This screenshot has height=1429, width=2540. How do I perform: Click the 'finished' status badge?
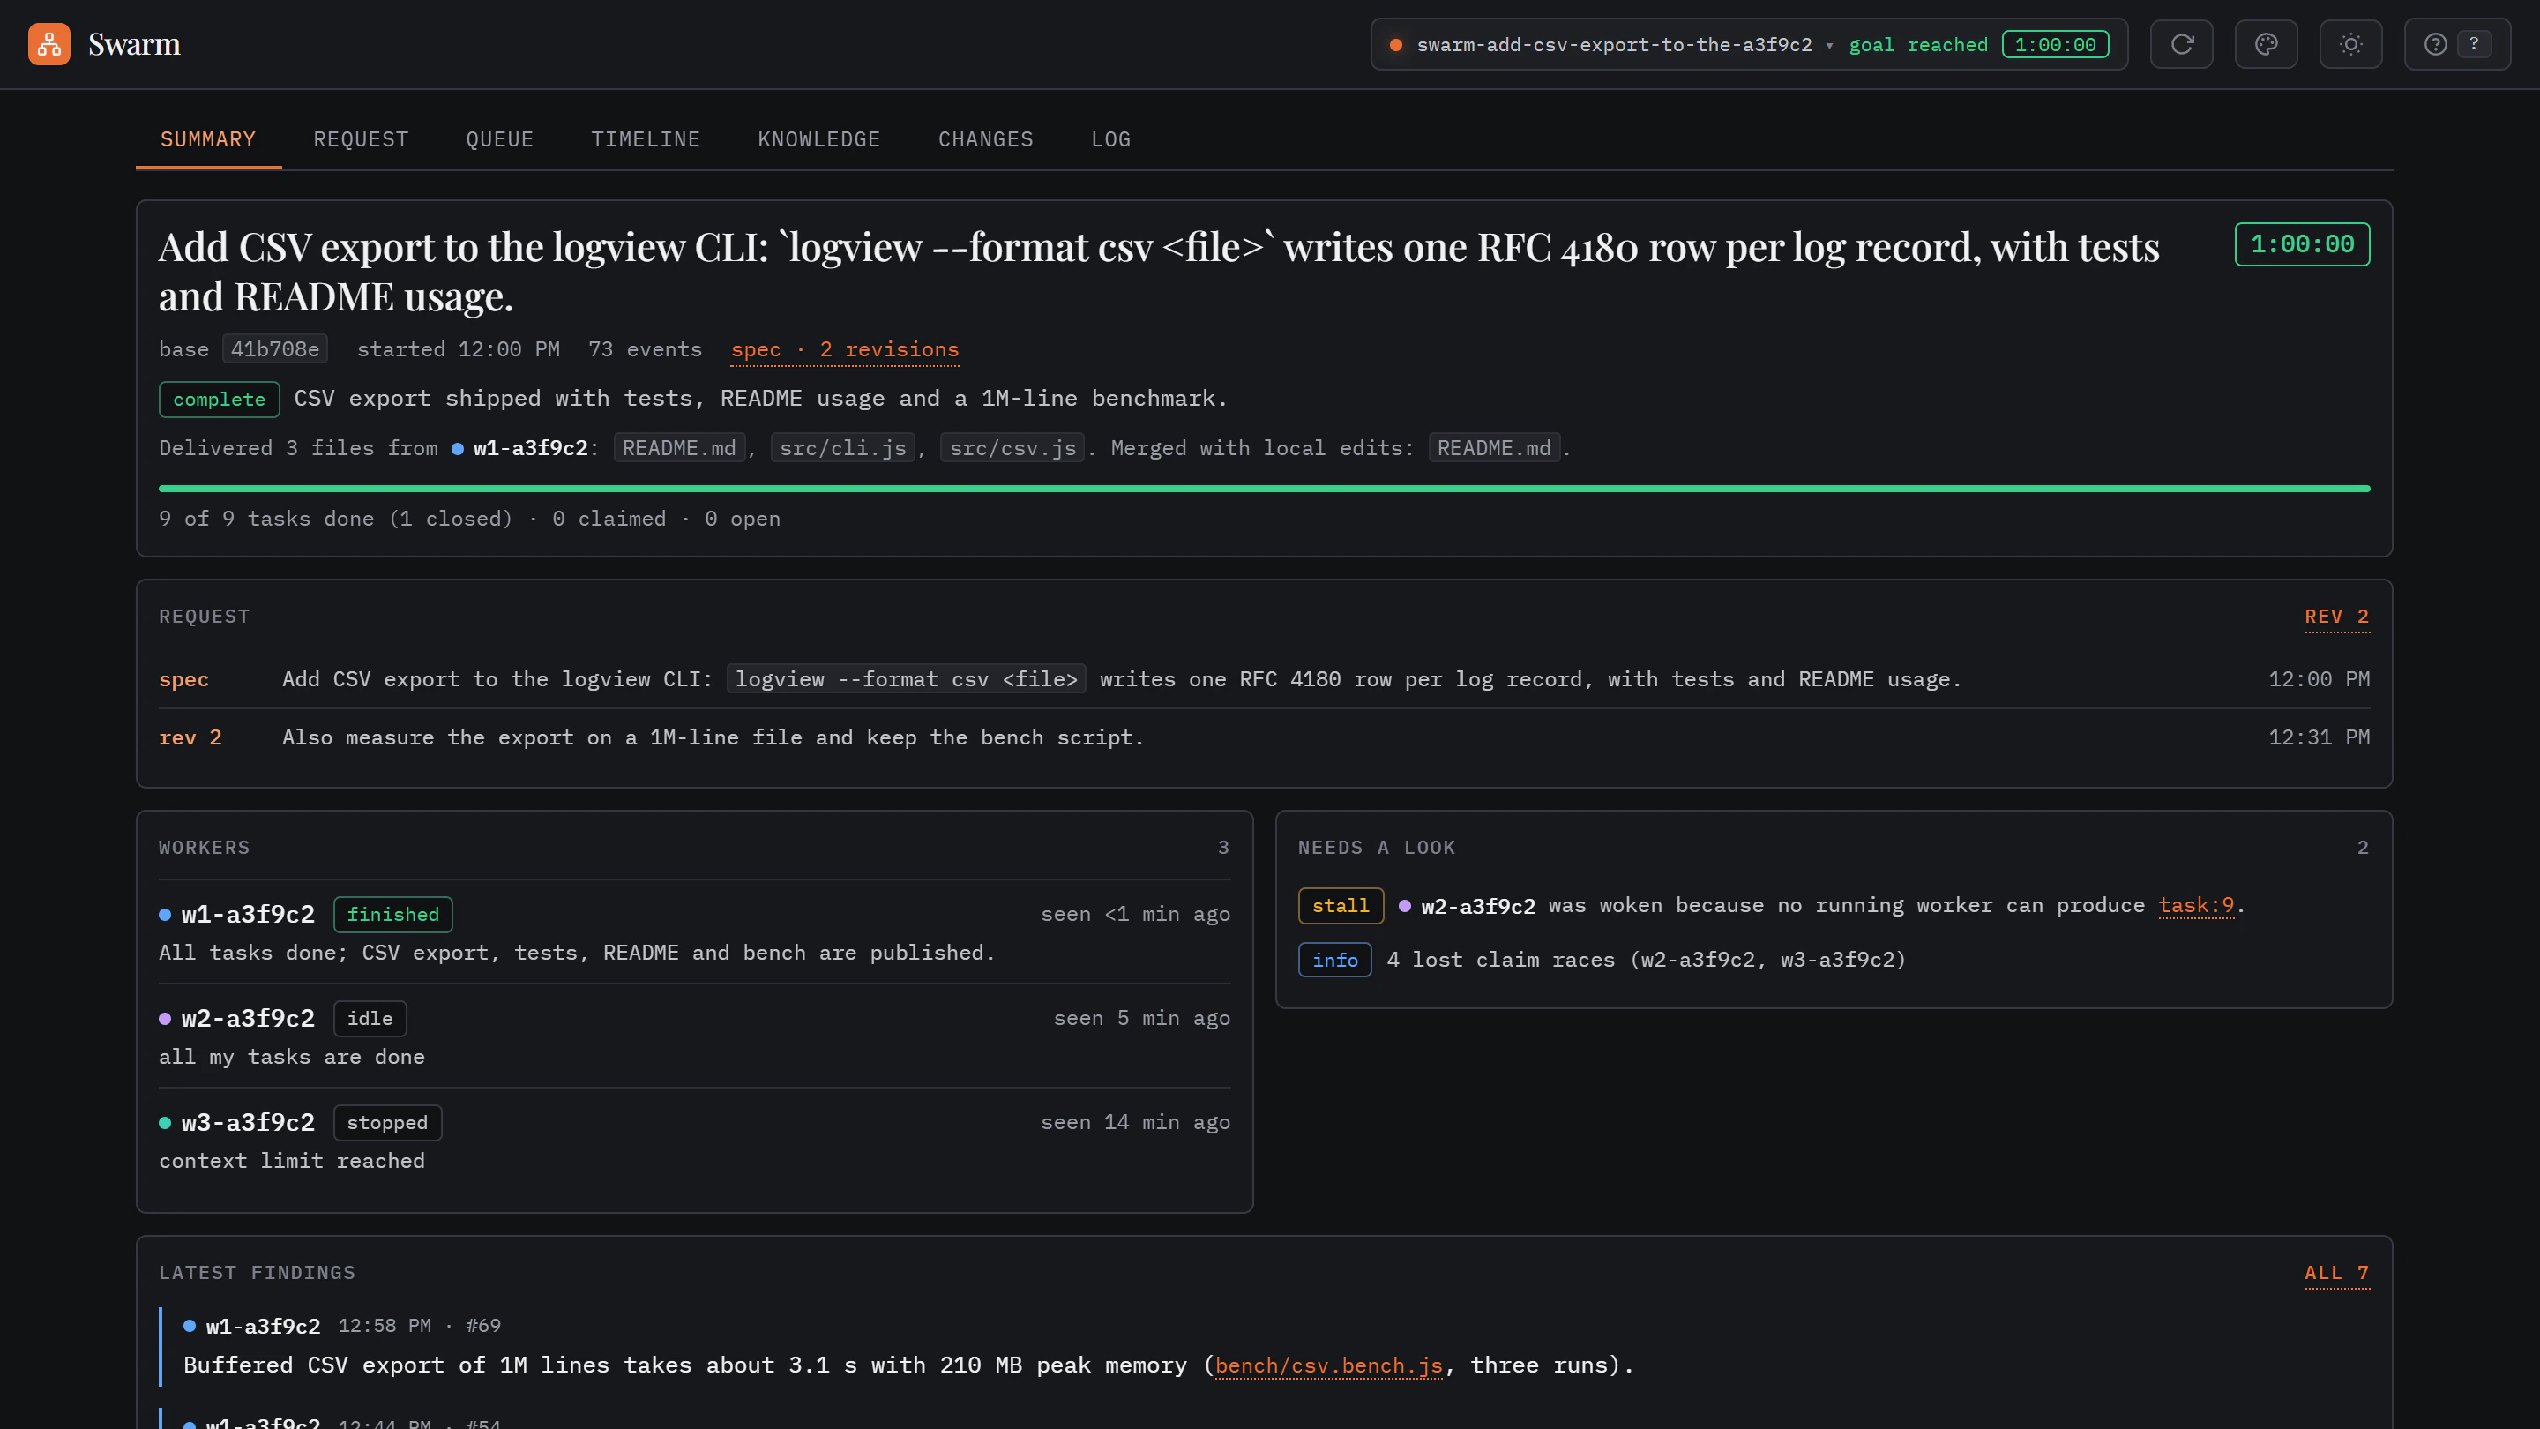[x=393, y=914]
